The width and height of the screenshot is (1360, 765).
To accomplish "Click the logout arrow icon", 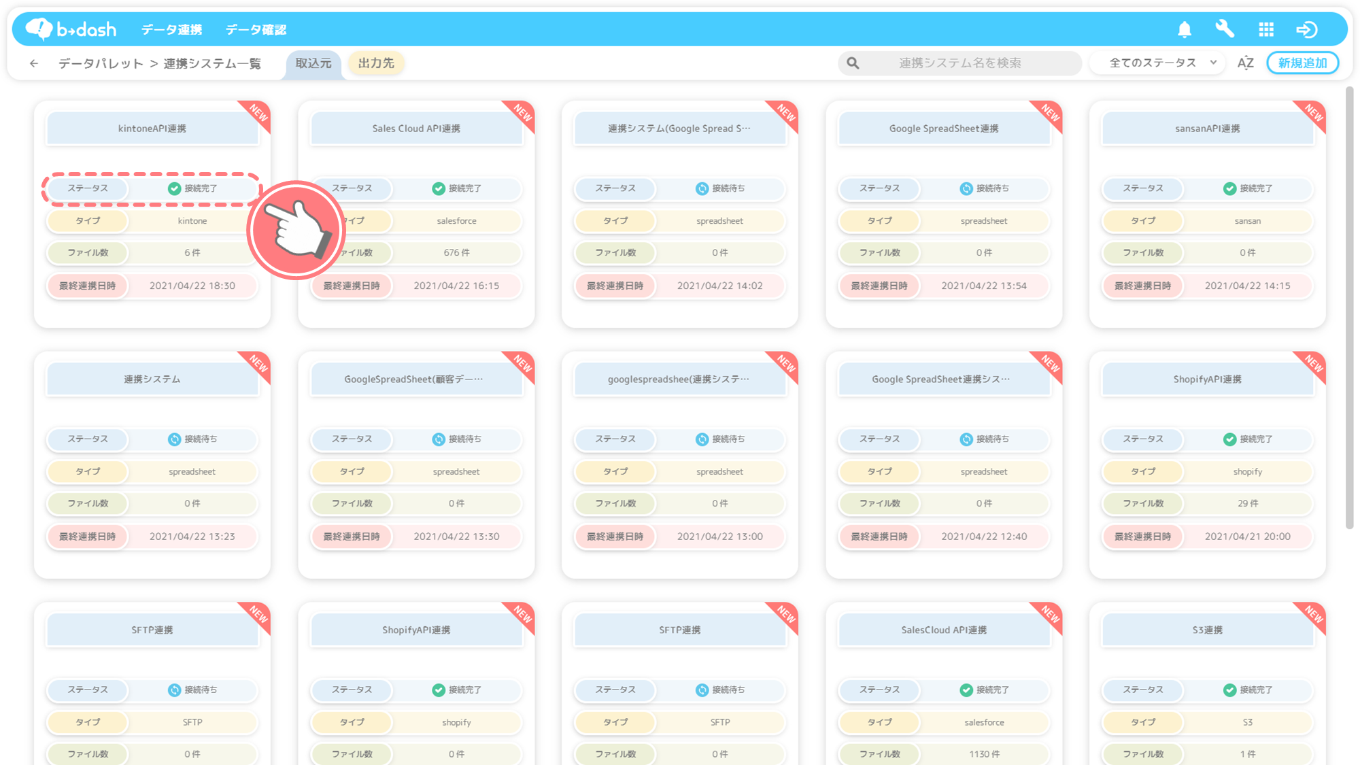I will (1307, 29).
